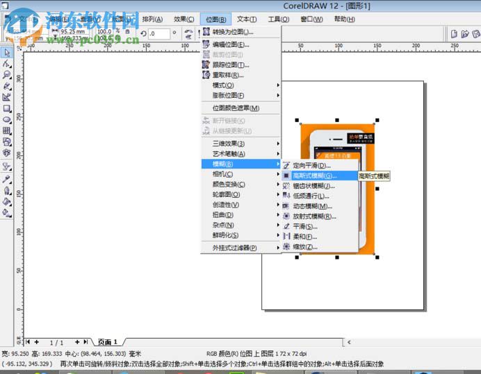Expand the 外挂式过滤器(P) submenu
Viewport: 481px width, 374px height.
coord(241,248)
